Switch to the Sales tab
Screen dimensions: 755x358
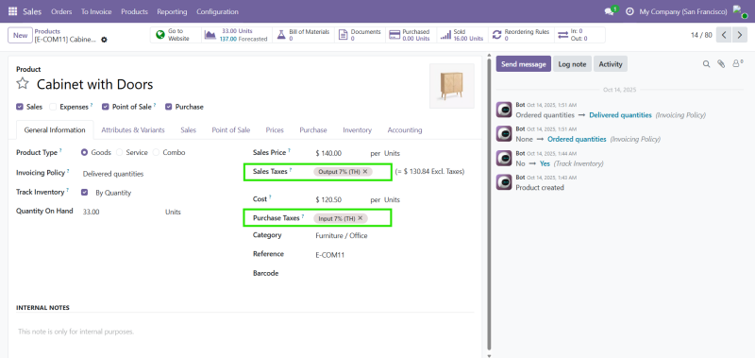point(188,130)
